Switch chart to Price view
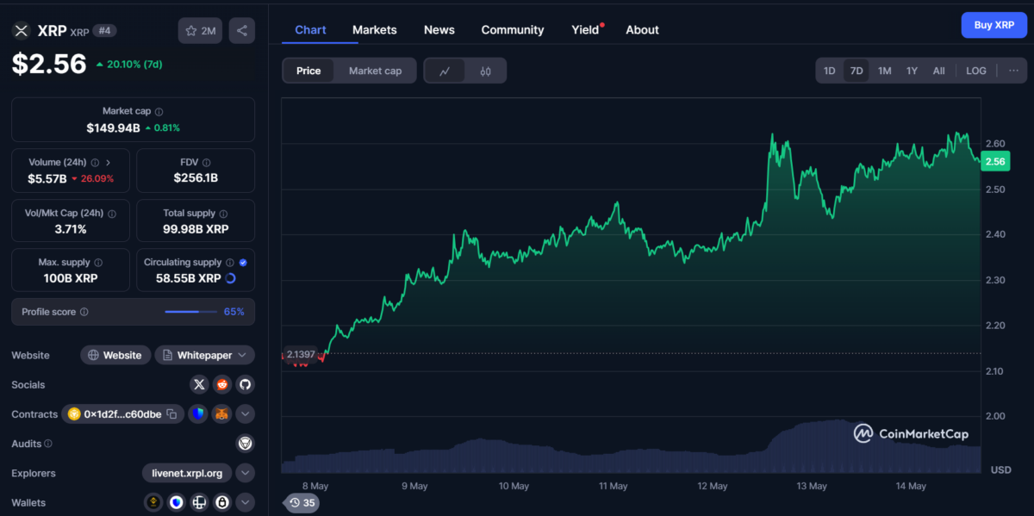The image size is (1034, 516). pyautogui.click(x=308, y=71)
